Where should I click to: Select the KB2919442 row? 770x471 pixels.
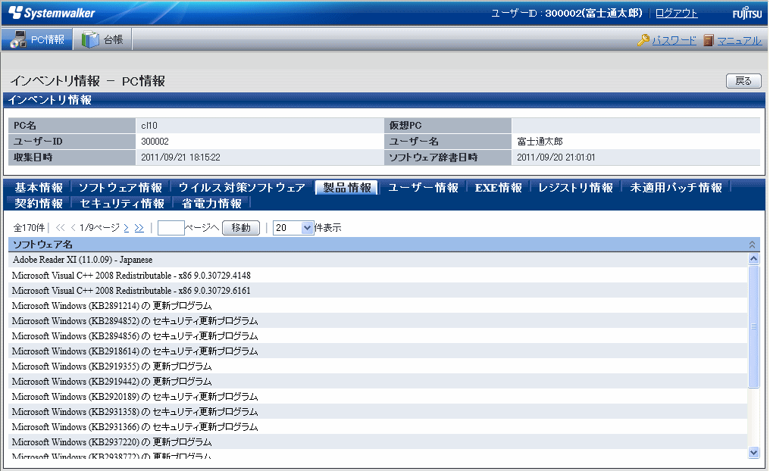(378, 381)
